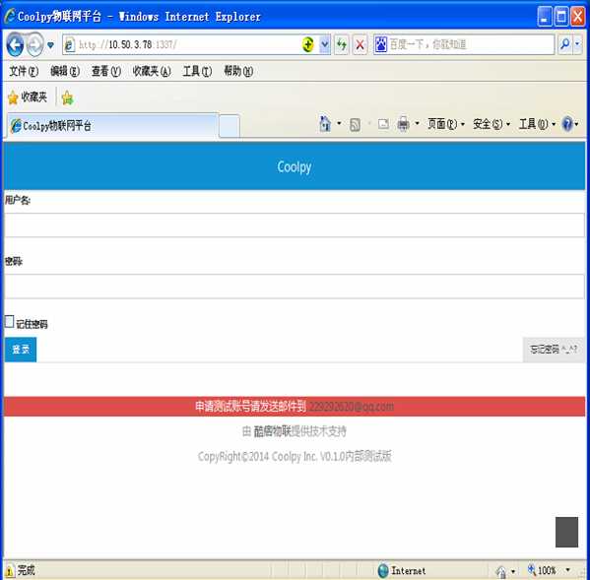Screen dimensions: 590x580
Task: Click the green compatibility icon in address bar
Action: (x=308, y=44)
